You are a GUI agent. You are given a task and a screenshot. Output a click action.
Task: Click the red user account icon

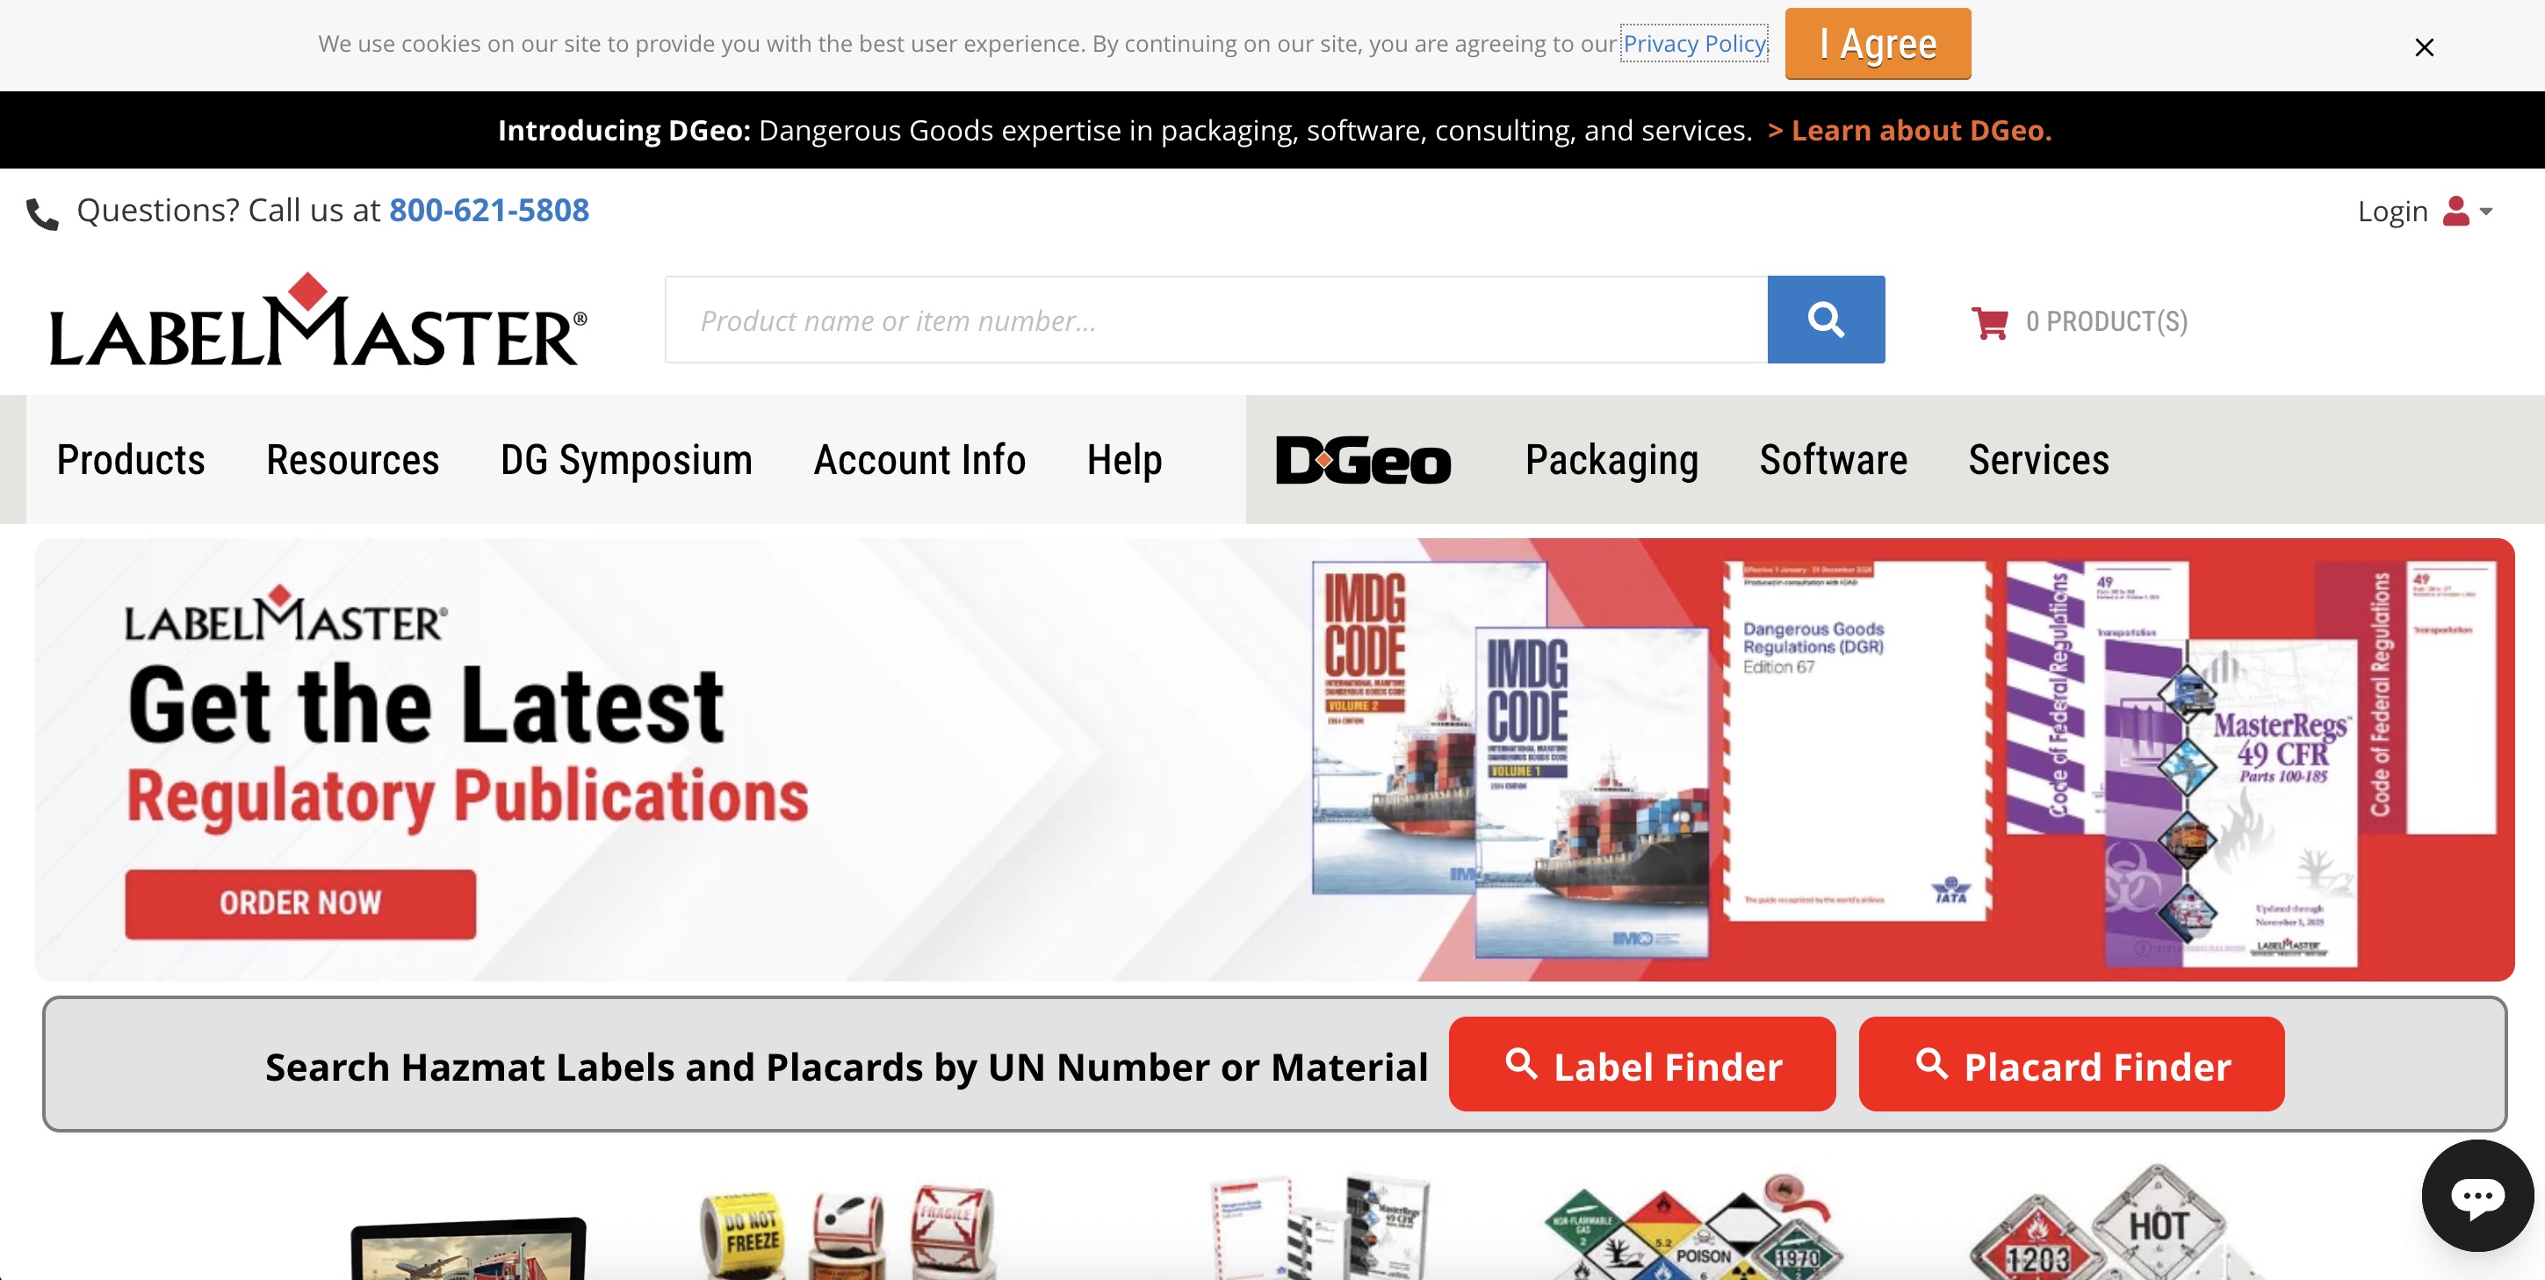coord(2456,211)
